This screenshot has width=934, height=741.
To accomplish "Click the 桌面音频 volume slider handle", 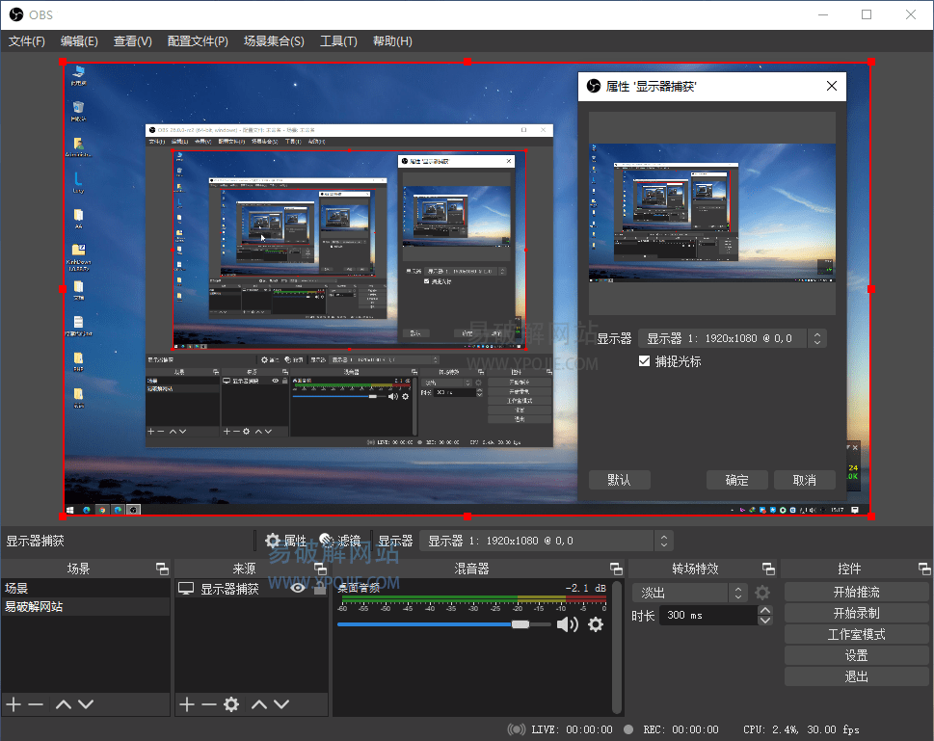I will coord(520,624).
